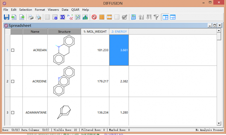Open the structure grid viewer icon

[55, 17]
